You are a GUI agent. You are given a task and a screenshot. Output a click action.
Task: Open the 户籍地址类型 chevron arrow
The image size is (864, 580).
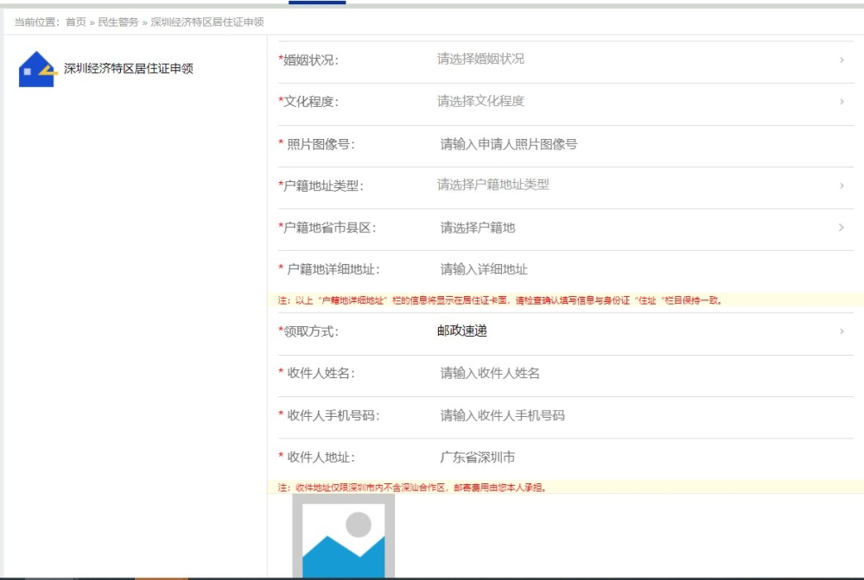click(x=842, y=186)
